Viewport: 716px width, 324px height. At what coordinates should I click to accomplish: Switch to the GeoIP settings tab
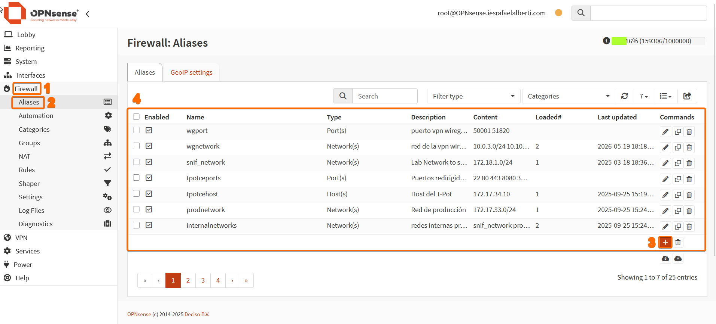pyautogui.click(x=191, y=72)
